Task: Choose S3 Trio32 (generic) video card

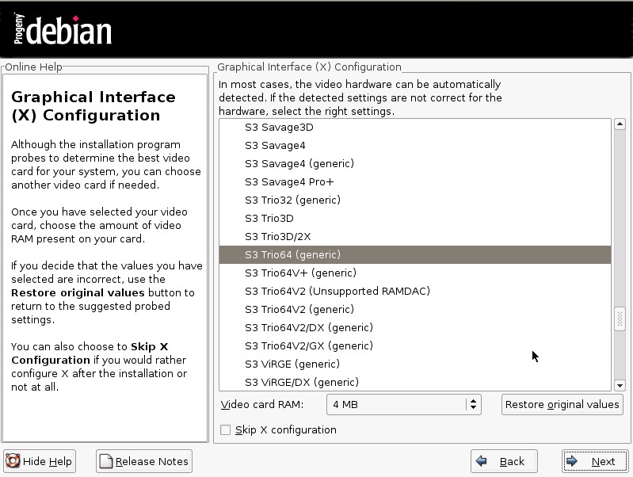Action: point(292,200)
